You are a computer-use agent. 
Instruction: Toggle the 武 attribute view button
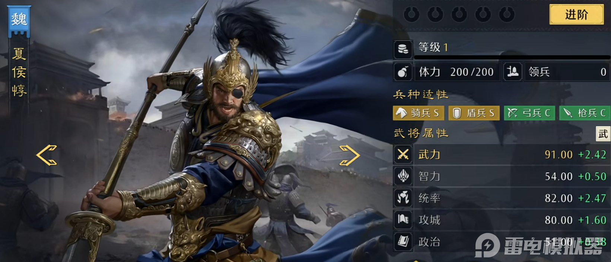(x=603, y=134)
